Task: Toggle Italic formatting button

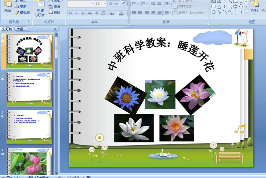Action: pyautogui.click(x=77, y=13)
